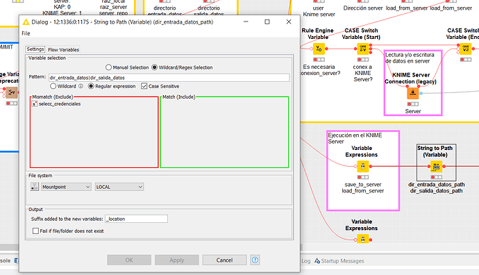Click the CASE Switch Variable (End) node icon

pos(466,49)
